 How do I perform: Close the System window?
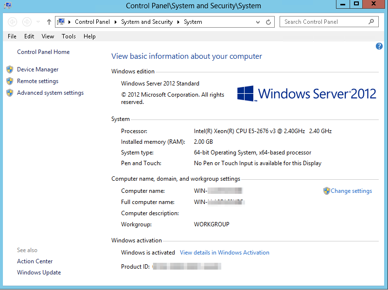(x=373, y=4)
